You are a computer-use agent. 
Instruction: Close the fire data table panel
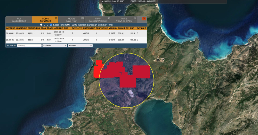click(144, 19)
